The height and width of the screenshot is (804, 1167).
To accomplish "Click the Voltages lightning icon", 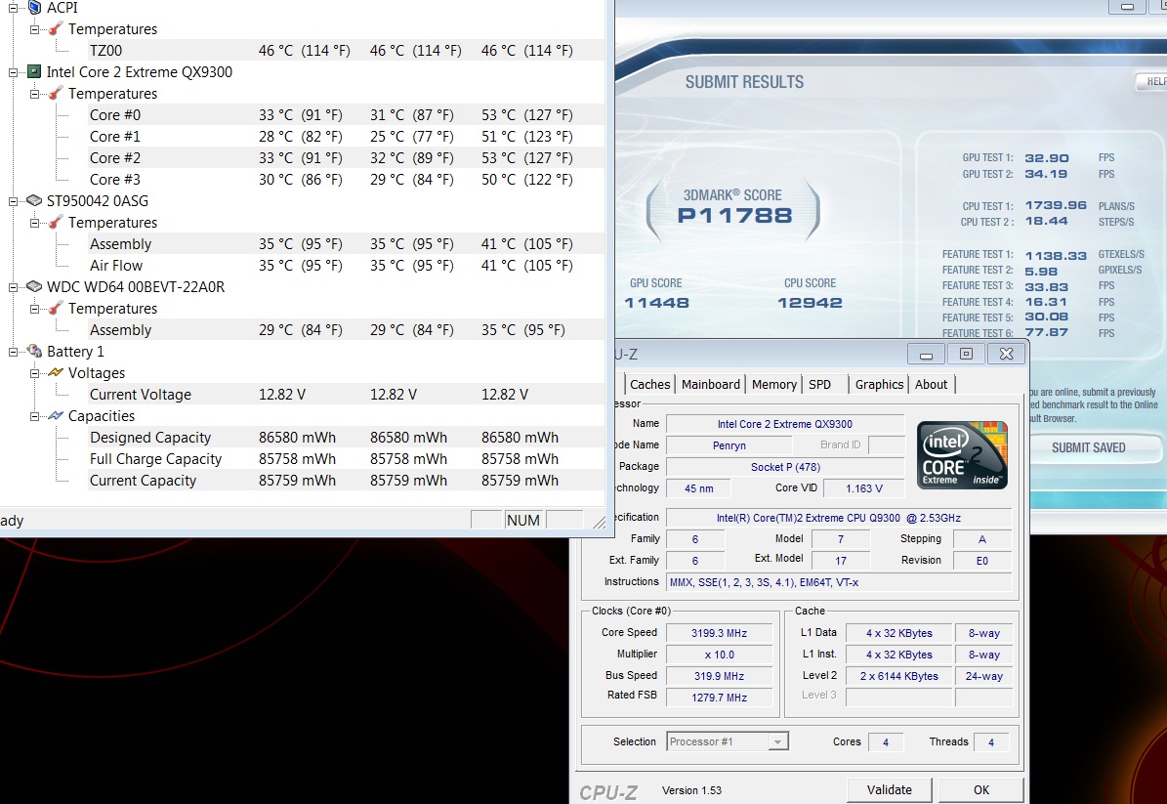I will [56, 373].
